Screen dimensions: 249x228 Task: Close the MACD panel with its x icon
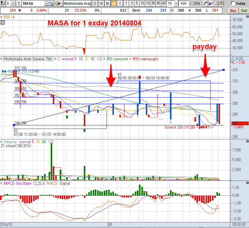click(x=247, y=183)
